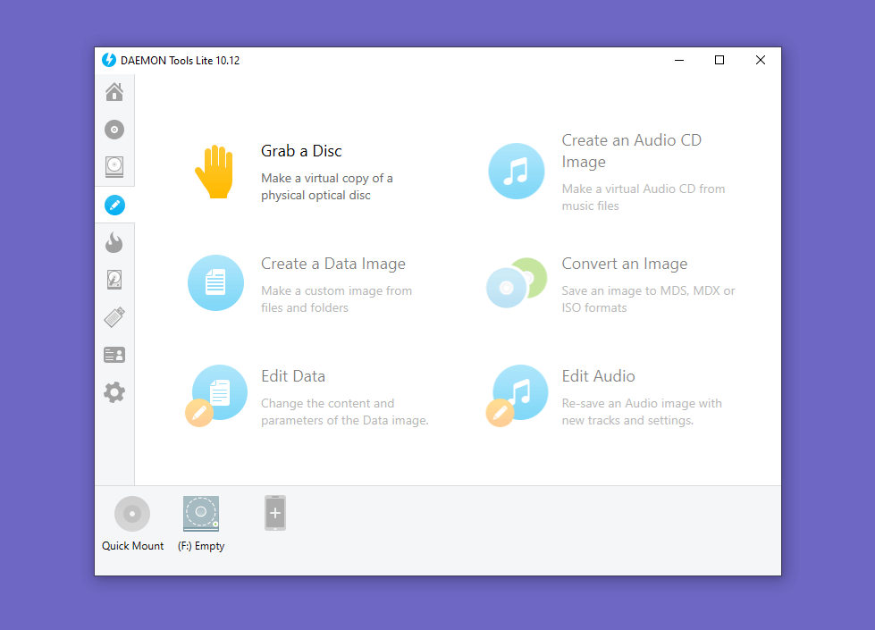Open the Burn flame section in sidebar

114,242
